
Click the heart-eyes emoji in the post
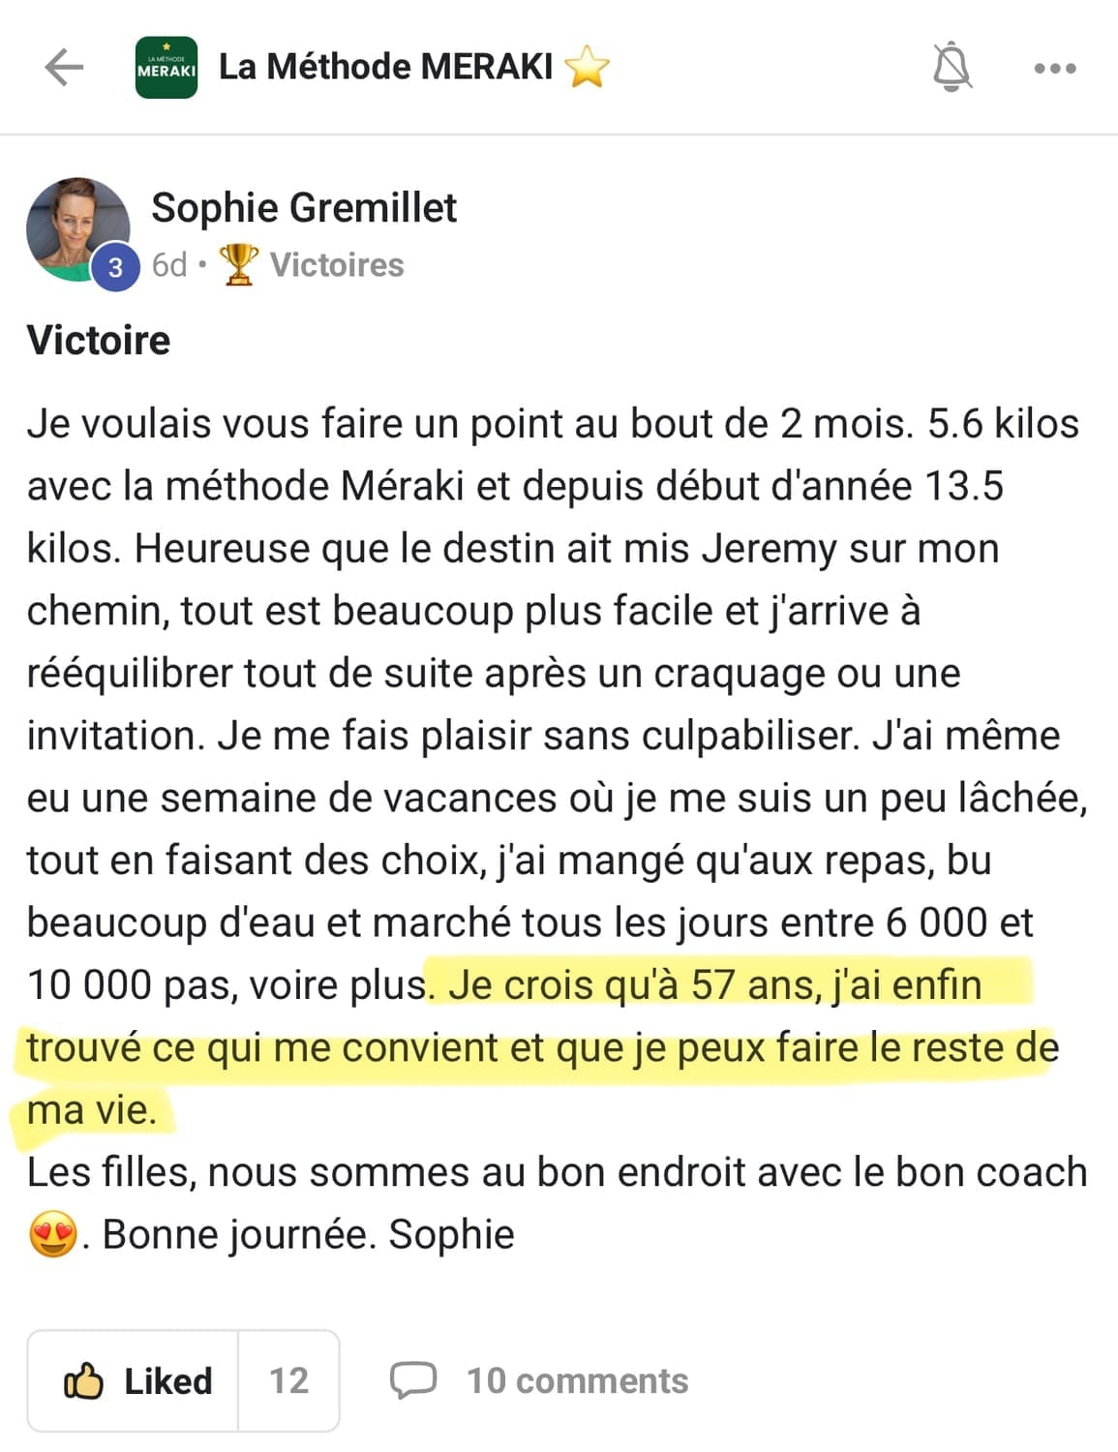click(x=53, y=1235)
